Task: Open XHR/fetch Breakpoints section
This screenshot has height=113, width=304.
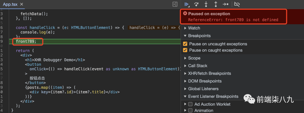Action: click(209, 73)
